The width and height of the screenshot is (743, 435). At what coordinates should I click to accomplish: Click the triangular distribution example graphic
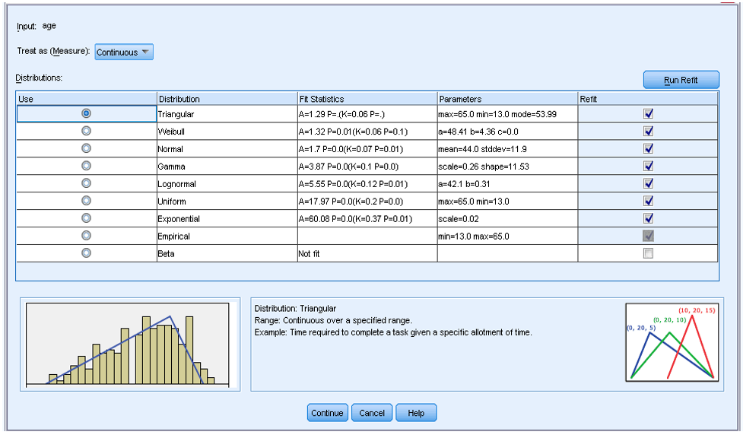coord(672,342)
